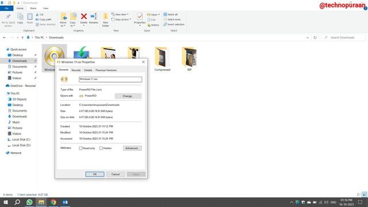Expand the Copy to dropdown
Viewport: 368px width, 207px height.
point(73,24)
